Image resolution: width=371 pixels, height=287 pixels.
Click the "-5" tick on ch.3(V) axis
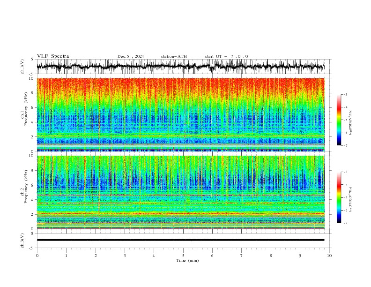coord(32,248)
